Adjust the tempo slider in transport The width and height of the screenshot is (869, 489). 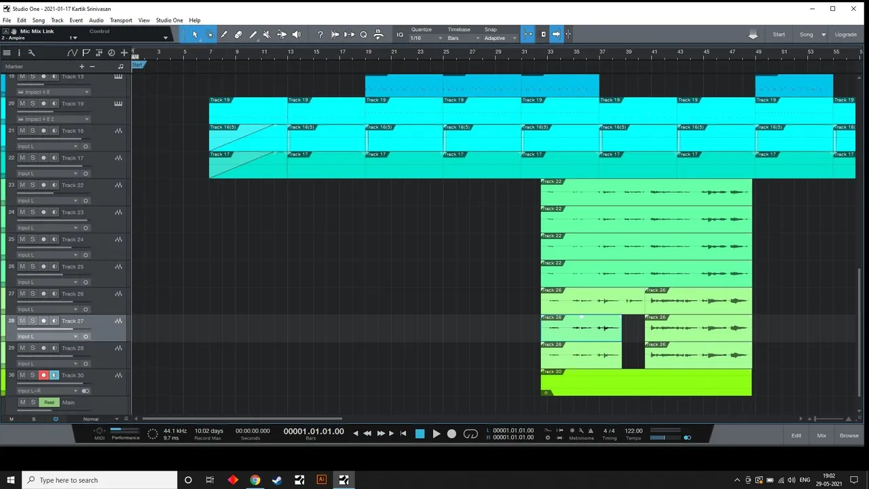click(665, 437)
